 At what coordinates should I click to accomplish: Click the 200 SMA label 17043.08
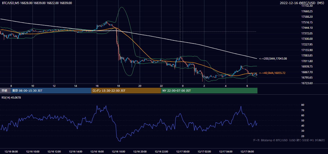pyautogui.click(x=273, y=59)
